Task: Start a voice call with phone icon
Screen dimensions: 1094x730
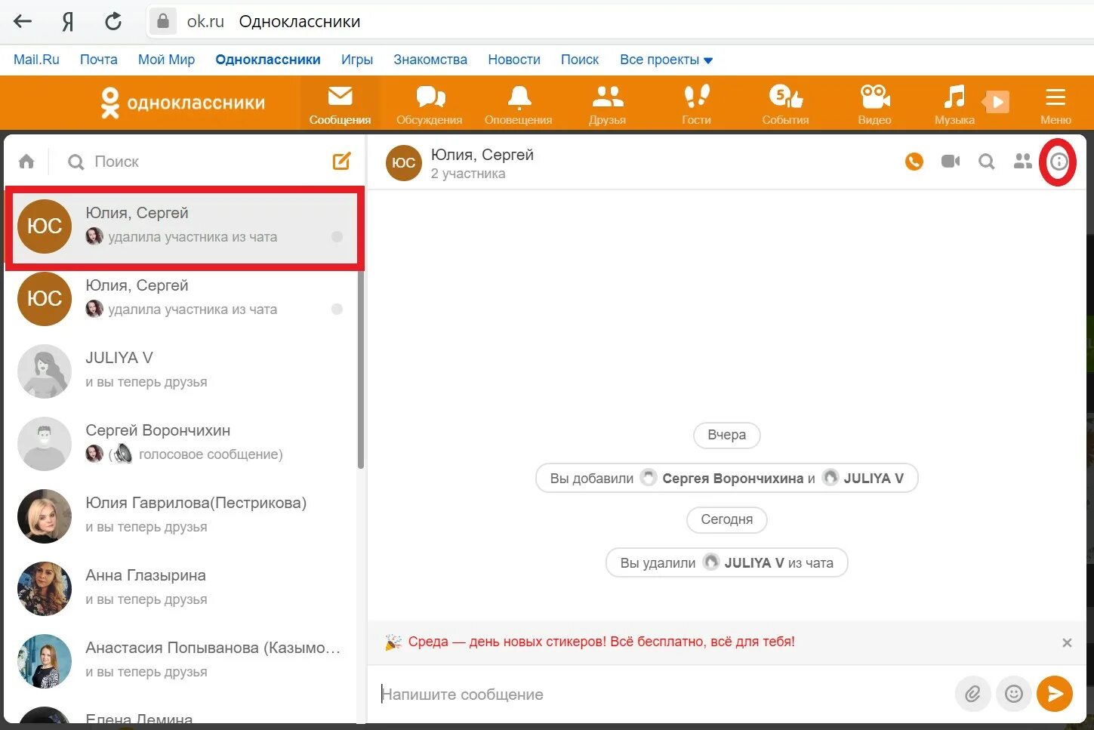Action: point(914,162)
